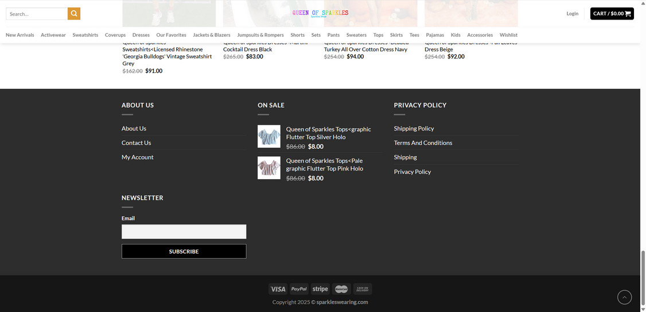Open Sweatshirts menu item
This screenshot has width=646, height=312.
tap(85, 35)
